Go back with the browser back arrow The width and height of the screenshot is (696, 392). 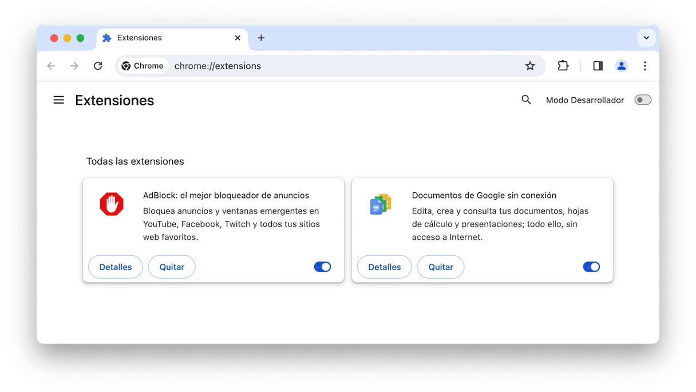(51, 66)
